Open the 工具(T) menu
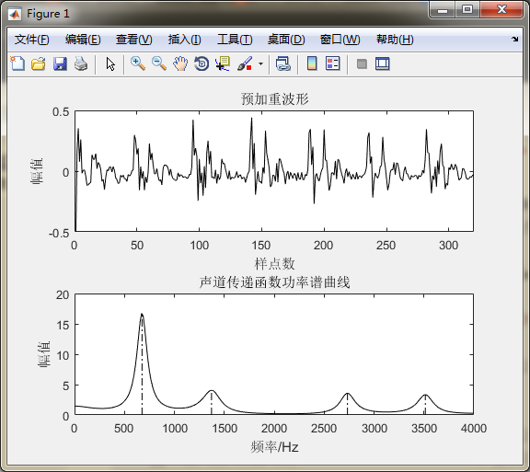Screen dimensions: 530x472 pos(235,40)
